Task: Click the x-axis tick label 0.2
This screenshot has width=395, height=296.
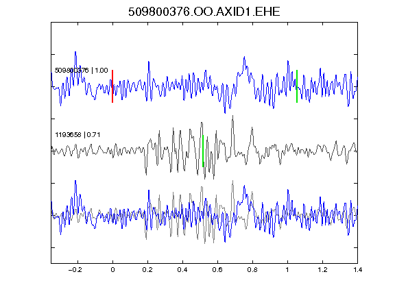Action: click(147, 270)
